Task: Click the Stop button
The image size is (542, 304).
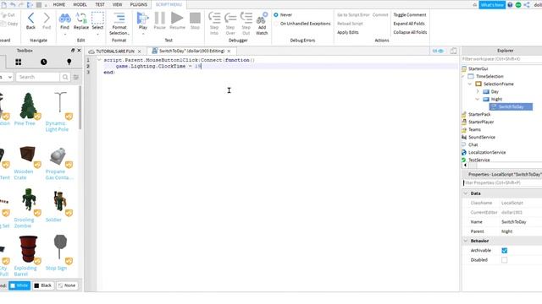Action: (x=195, y=18)
